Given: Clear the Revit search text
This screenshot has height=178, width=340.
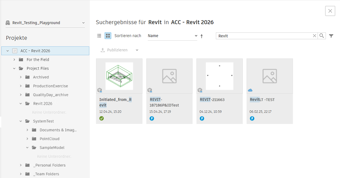Looking at the screenshot, I should tap(315, 36).
